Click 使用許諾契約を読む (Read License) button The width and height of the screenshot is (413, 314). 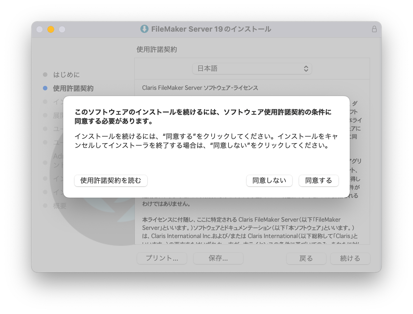(111, 181)
